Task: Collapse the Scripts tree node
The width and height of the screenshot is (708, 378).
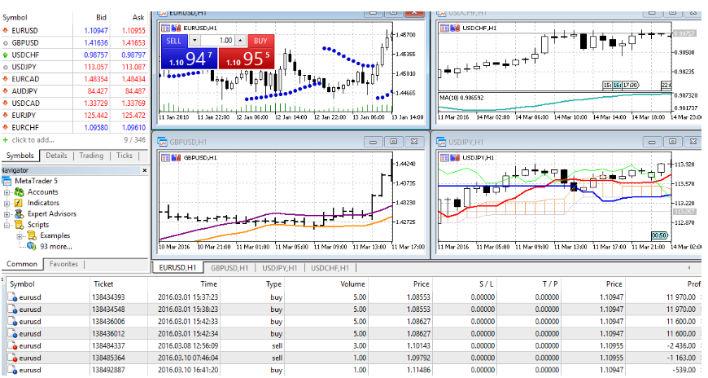Action: click(x=7, y=225)
